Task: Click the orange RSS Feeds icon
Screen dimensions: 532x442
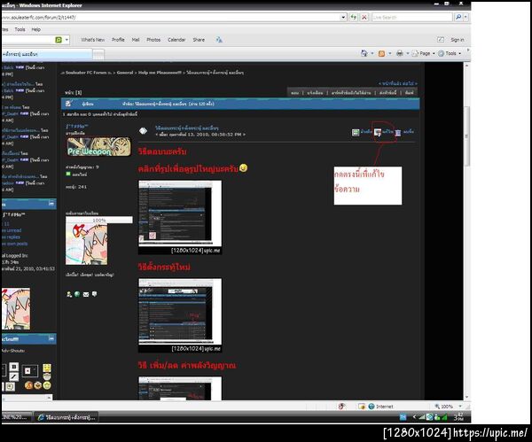Action: tap(381, 53)
